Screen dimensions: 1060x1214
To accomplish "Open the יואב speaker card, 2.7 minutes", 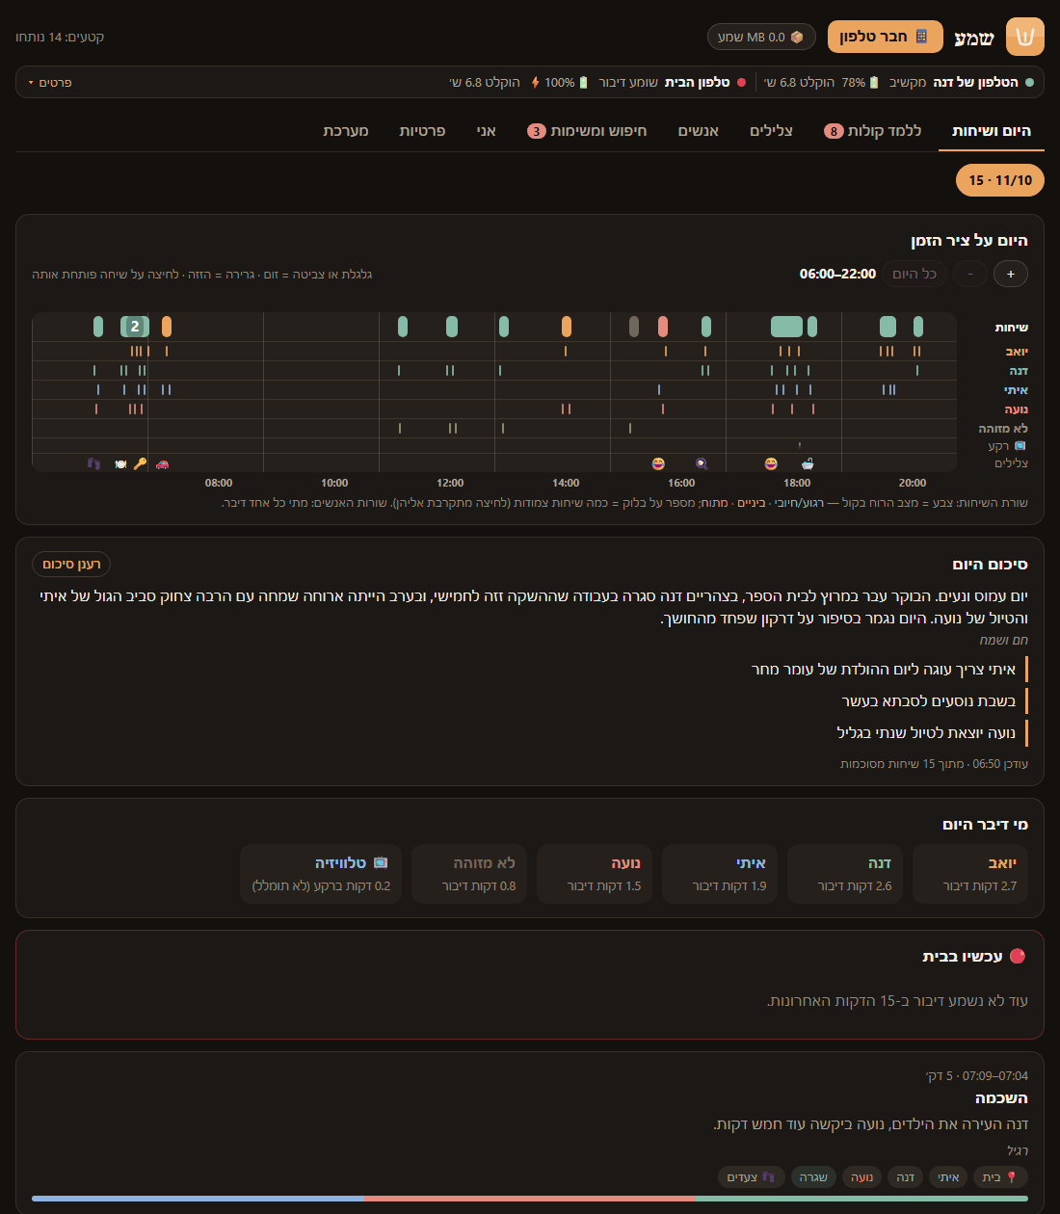I will (970, 874).
